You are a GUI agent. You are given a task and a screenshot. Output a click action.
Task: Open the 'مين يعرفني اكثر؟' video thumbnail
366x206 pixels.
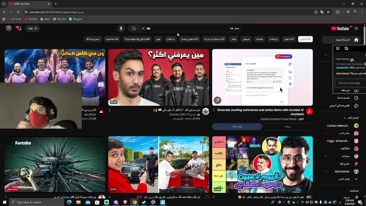[159, 77]
